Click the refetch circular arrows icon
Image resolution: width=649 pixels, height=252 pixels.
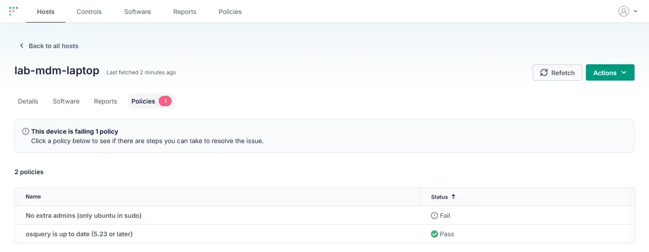(x=544, y=73)
